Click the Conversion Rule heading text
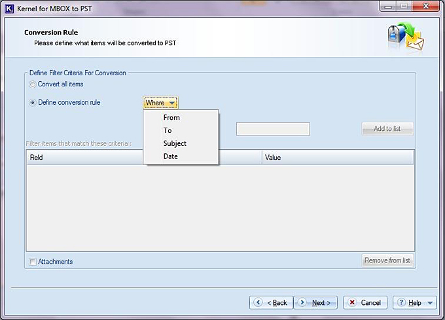The height and width of the screenshot is (320, 445). [x=51, y=32]
